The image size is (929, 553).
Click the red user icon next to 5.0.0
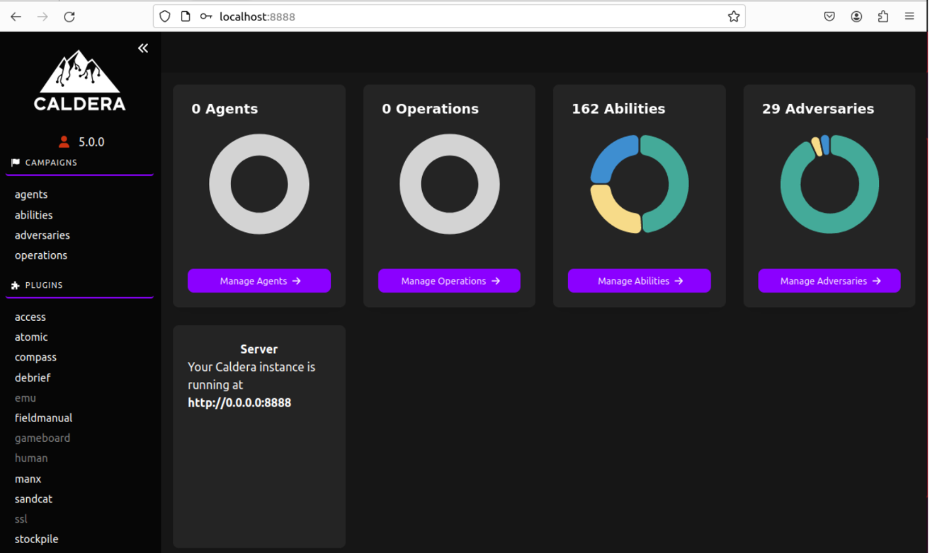point(64,141)
